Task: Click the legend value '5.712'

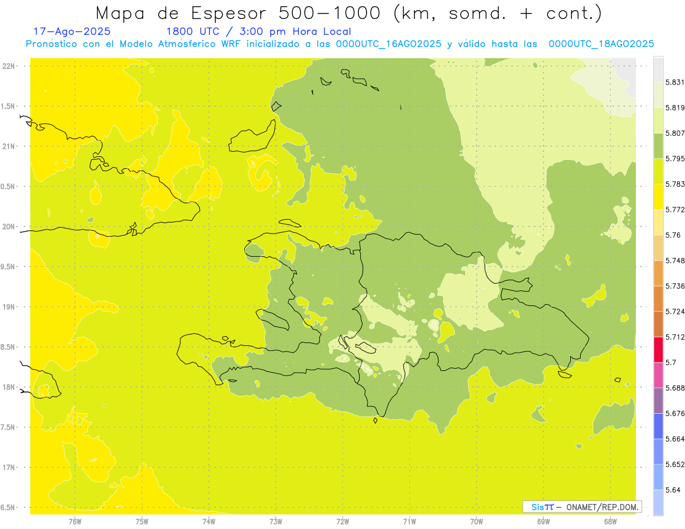Action: point(675,337)
